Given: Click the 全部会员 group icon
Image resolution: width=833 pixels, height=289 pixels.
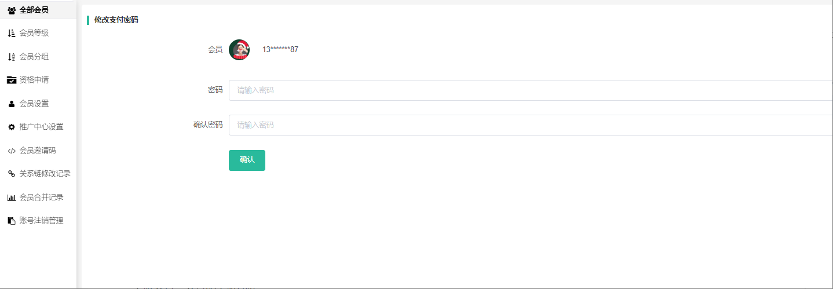Looking at the screenshot, I should pos(12,10).
